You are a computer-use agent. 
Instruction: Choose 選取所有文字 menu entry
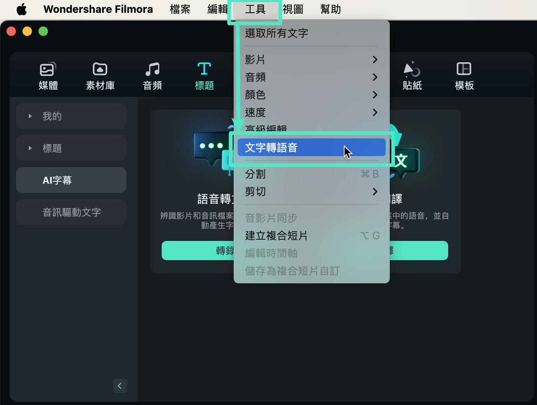pyautogui.click(x=311, y=33)
